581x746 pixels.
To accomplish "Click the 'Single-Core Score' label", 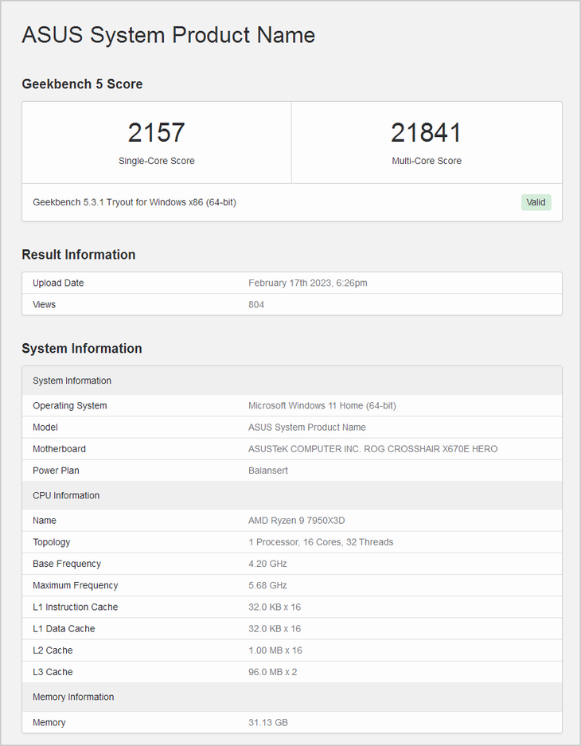I will point(157,161).
